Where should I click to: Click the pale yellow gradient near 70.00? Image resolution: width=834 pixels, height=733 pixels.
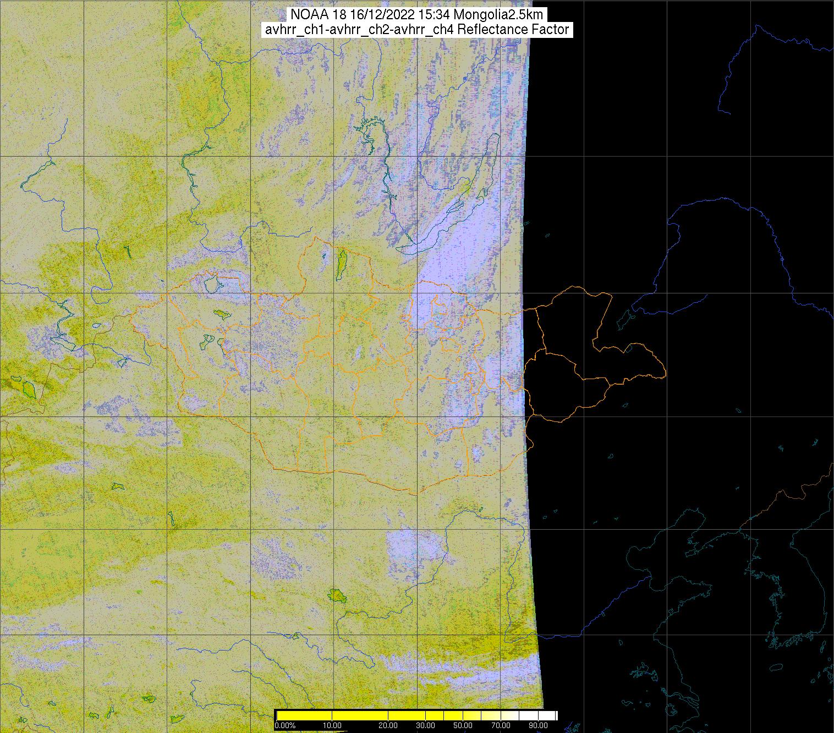tap(495, 715)
